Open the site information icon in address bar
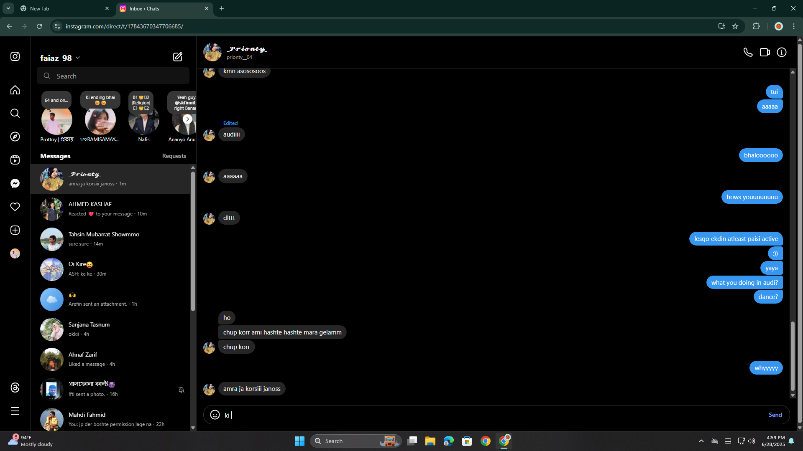The image size is (803, 451). [x=57, y=26]
